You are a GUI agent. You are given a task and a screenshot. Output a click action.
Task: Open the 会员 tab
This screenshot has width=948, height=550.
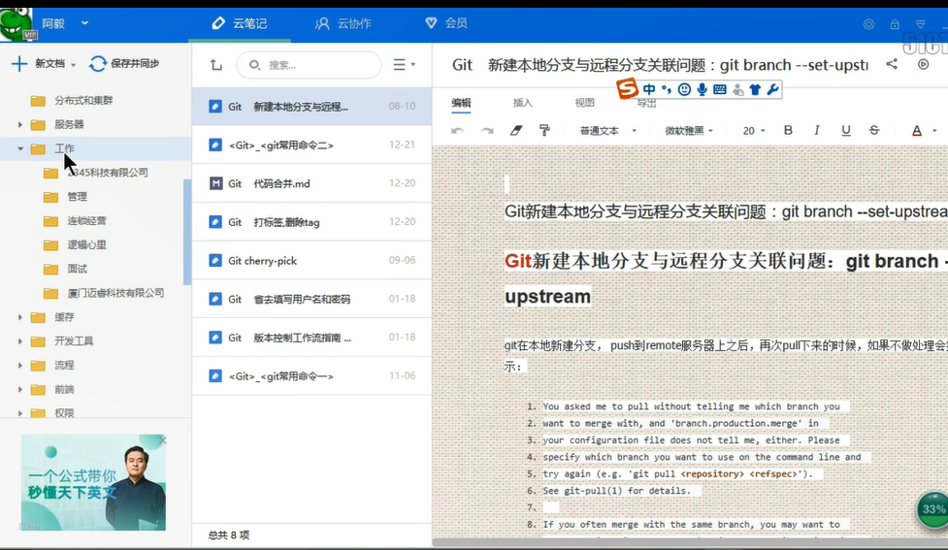tap(446, 23)
